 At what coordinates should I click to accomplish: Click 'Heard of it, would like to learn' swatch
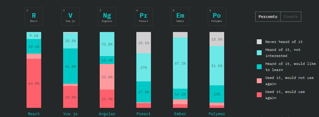click(x=259, y=67)
